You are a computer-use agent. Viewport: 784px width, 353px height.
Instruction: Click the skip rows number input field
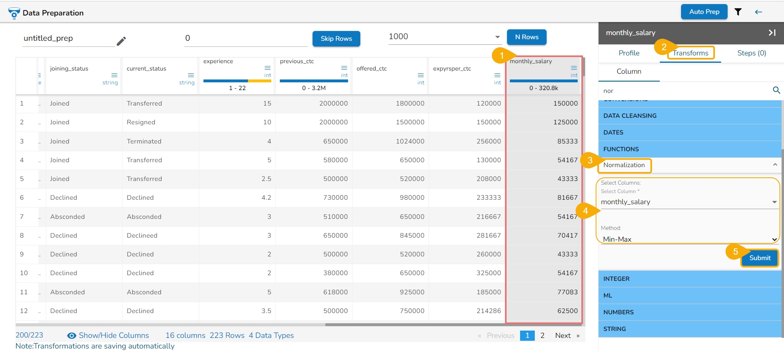[245, 38]
